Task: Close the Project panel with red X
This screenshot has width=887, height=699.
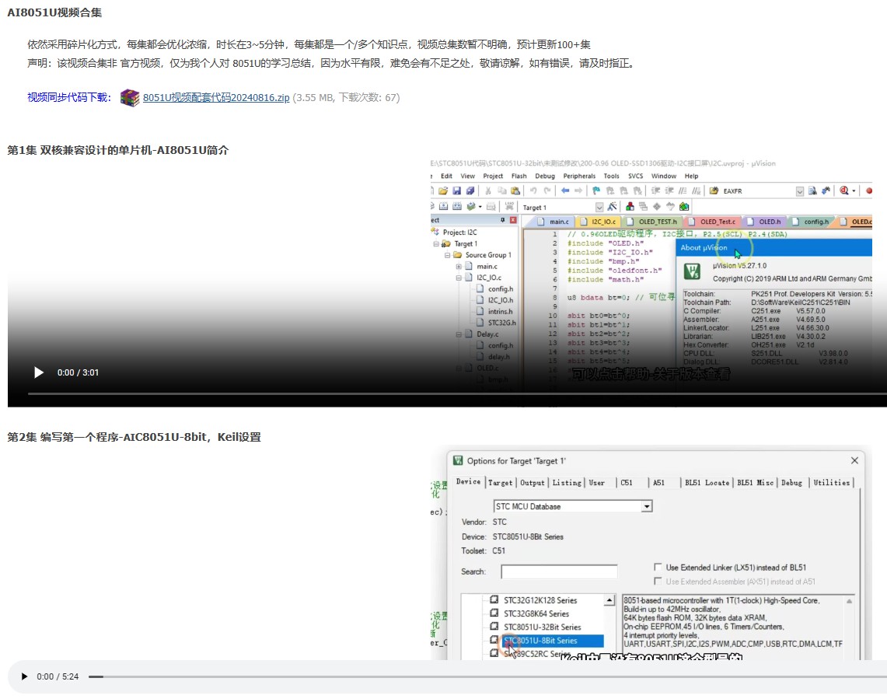Action: [512, 219]
